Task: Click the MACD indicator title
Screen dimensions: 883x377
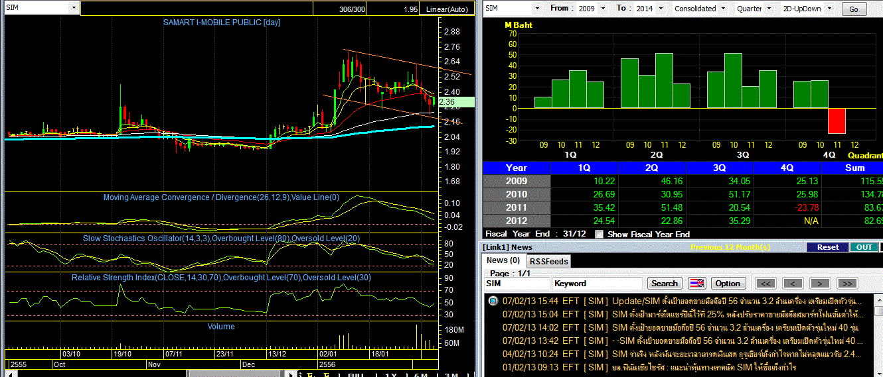Action: pos(221,197)
